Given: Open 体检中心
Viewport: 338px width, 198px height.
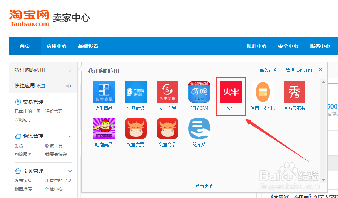Looking at the screenshot, I should [x=54, y=189].
